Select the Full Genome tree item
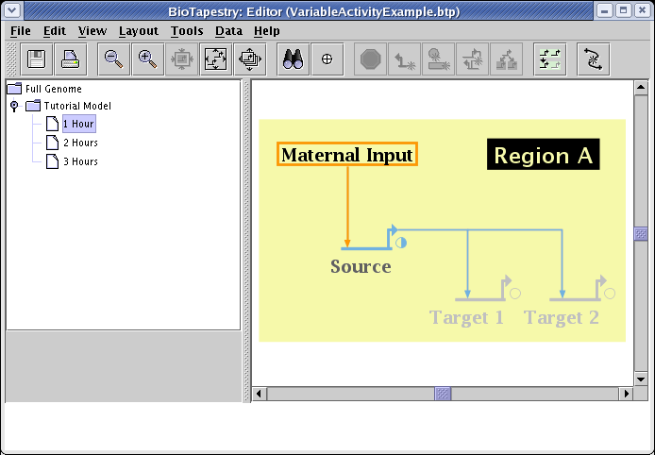Image resolution: width=655 pixels, height=455 pixels. pyautogui.click(x=53, y=89)
